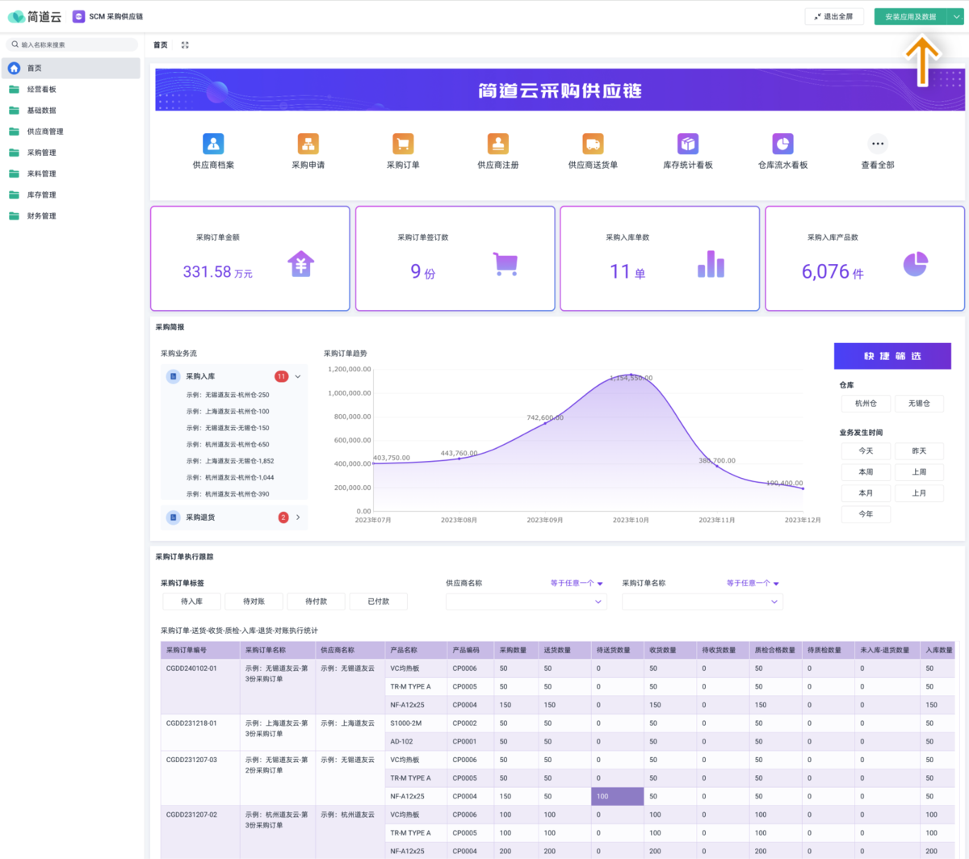This screenshot has width=969, height=859.
Task: Click the 查看全部 ellipsis icon
Action: (878, 144)
